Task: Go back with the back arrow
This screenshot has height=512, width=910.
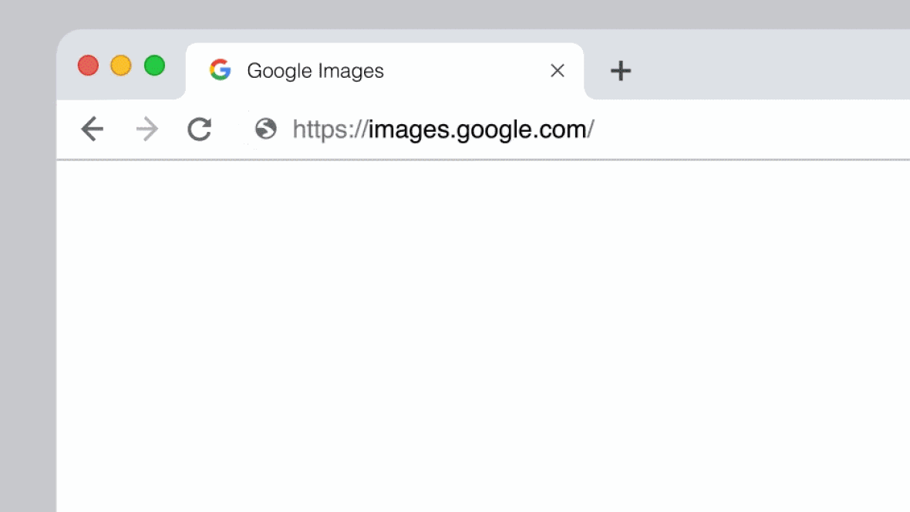Action: pos(92,130)
